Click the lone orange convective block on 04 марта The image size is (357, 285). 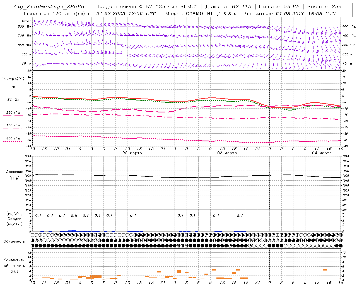325,270
